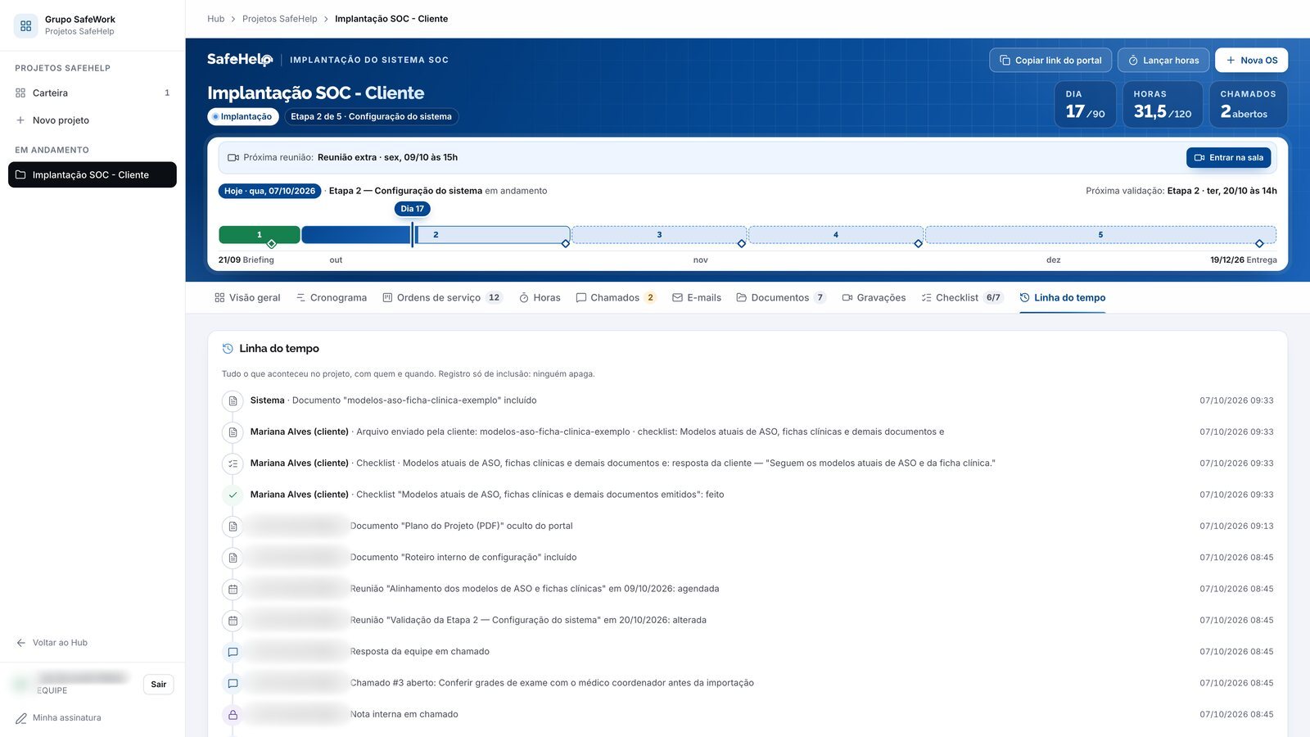1310x737 pixels.
Task: Select Linha do tempo tab
Action: coord(1063,297)
